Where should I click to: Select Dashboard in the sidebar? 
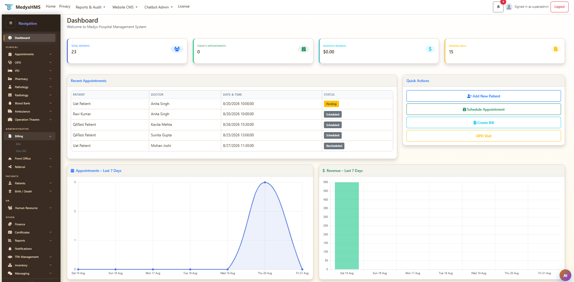[x=30, y=38]
